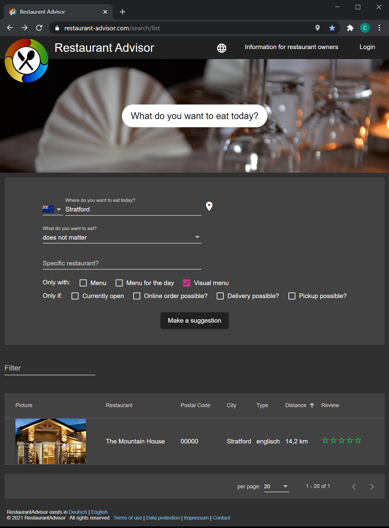Go to next results page
389x528 pixels.
372,487
